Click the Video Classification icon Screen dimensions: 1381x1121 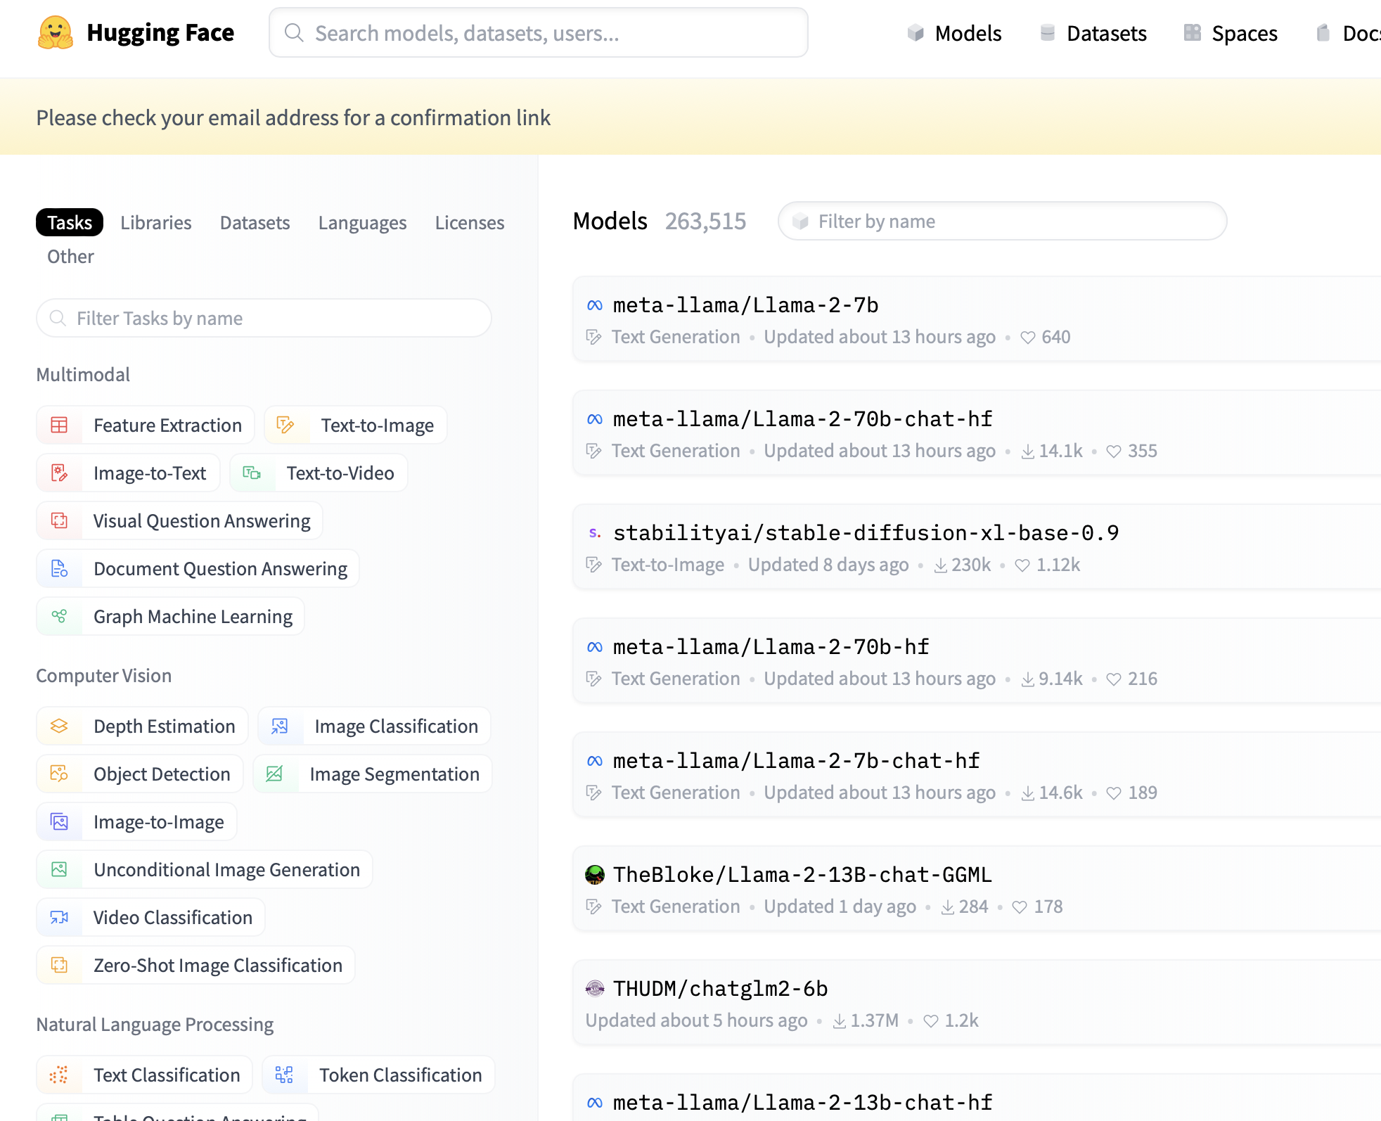click(59, 918)
